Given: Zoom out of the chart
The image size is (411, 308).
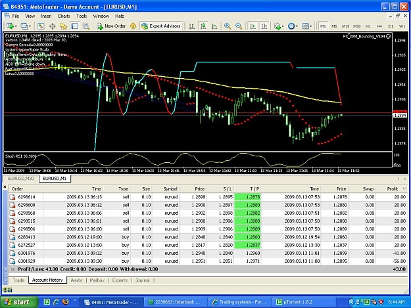Looking at the screenshot, I should point(239,26).
